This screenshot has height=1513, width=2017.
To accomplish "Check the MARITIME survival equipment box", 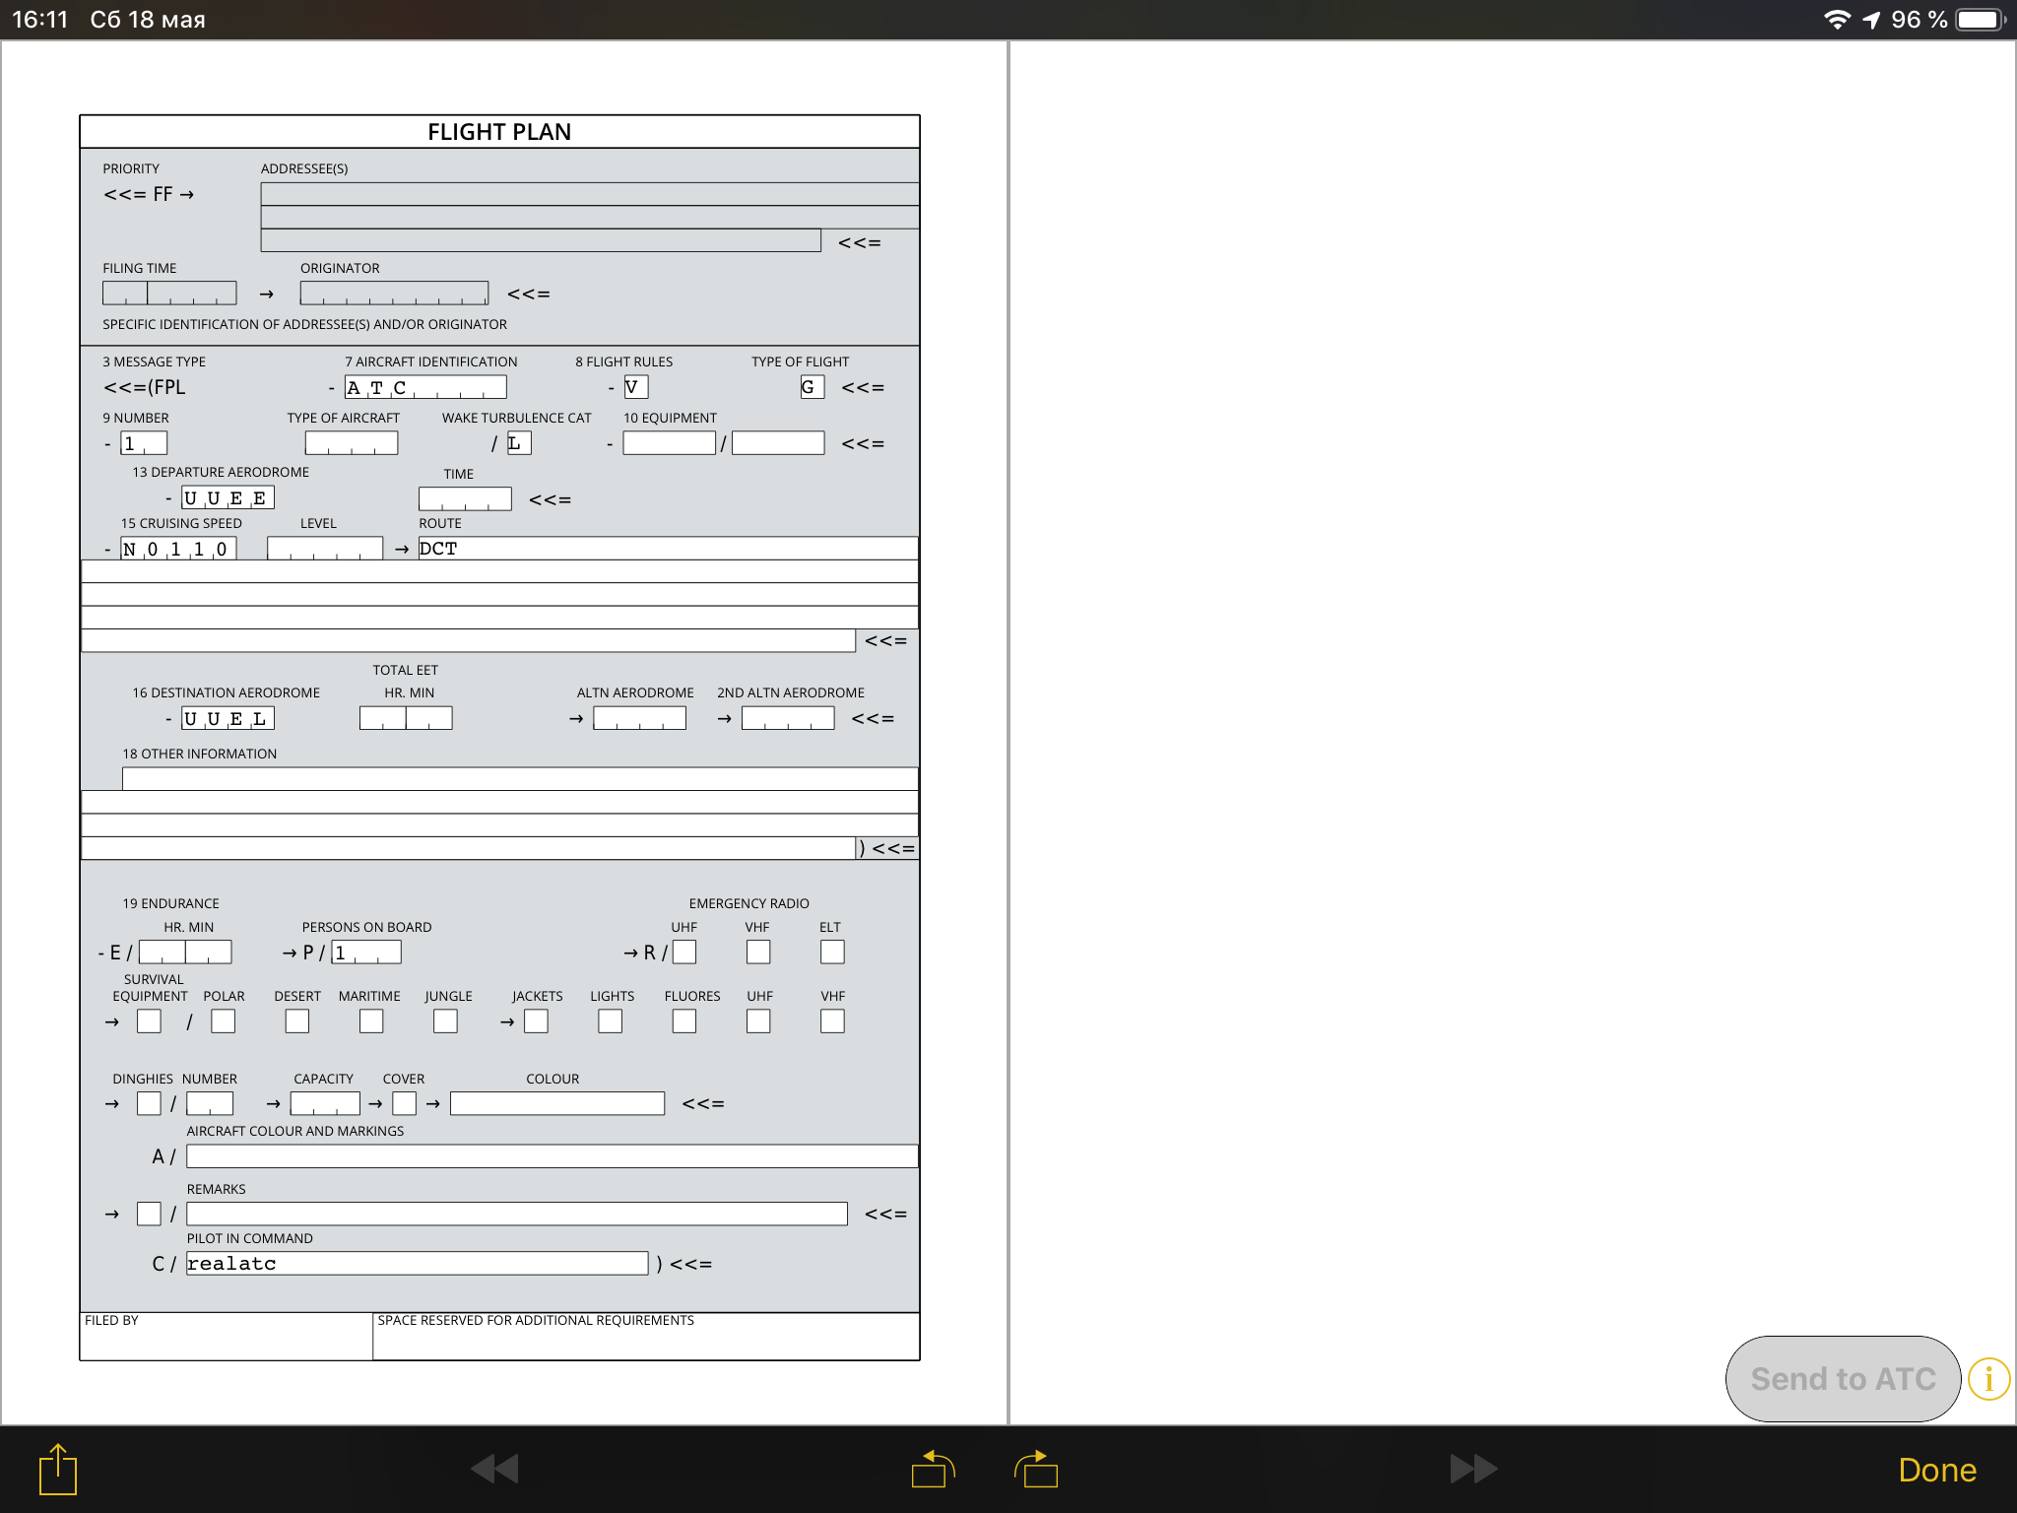I will pyautogui.click(x=371, y=1021).
